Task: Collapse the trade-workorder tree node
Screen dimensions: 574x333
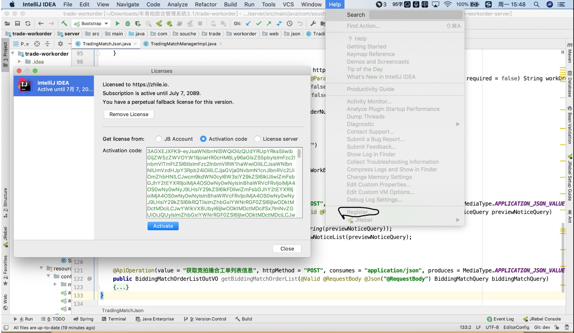Action: tap(13, 53)
